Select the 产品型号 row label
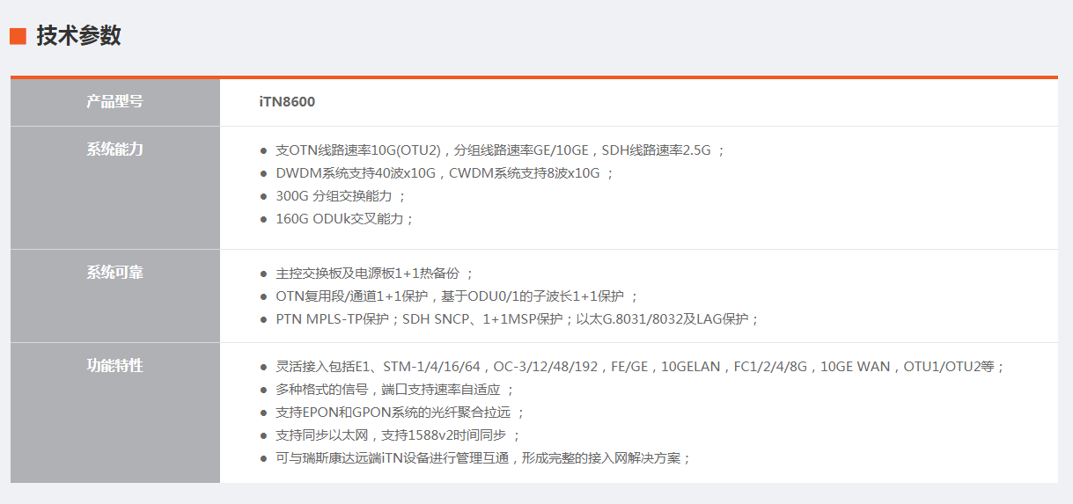1073x504 pixels. coord(114,102)
